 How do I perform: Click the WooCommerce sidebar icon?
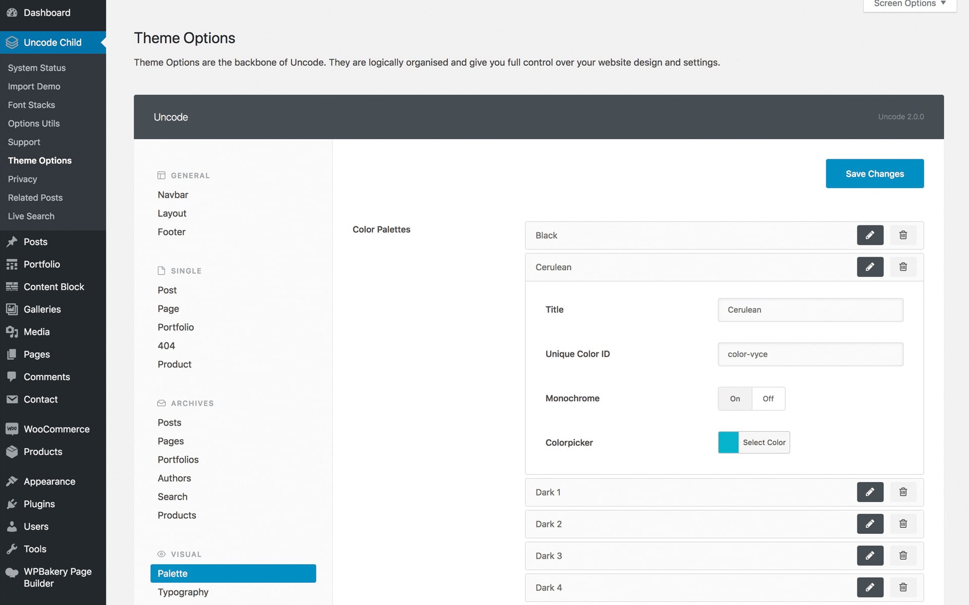pyautogui.click(x=12, y=429)
